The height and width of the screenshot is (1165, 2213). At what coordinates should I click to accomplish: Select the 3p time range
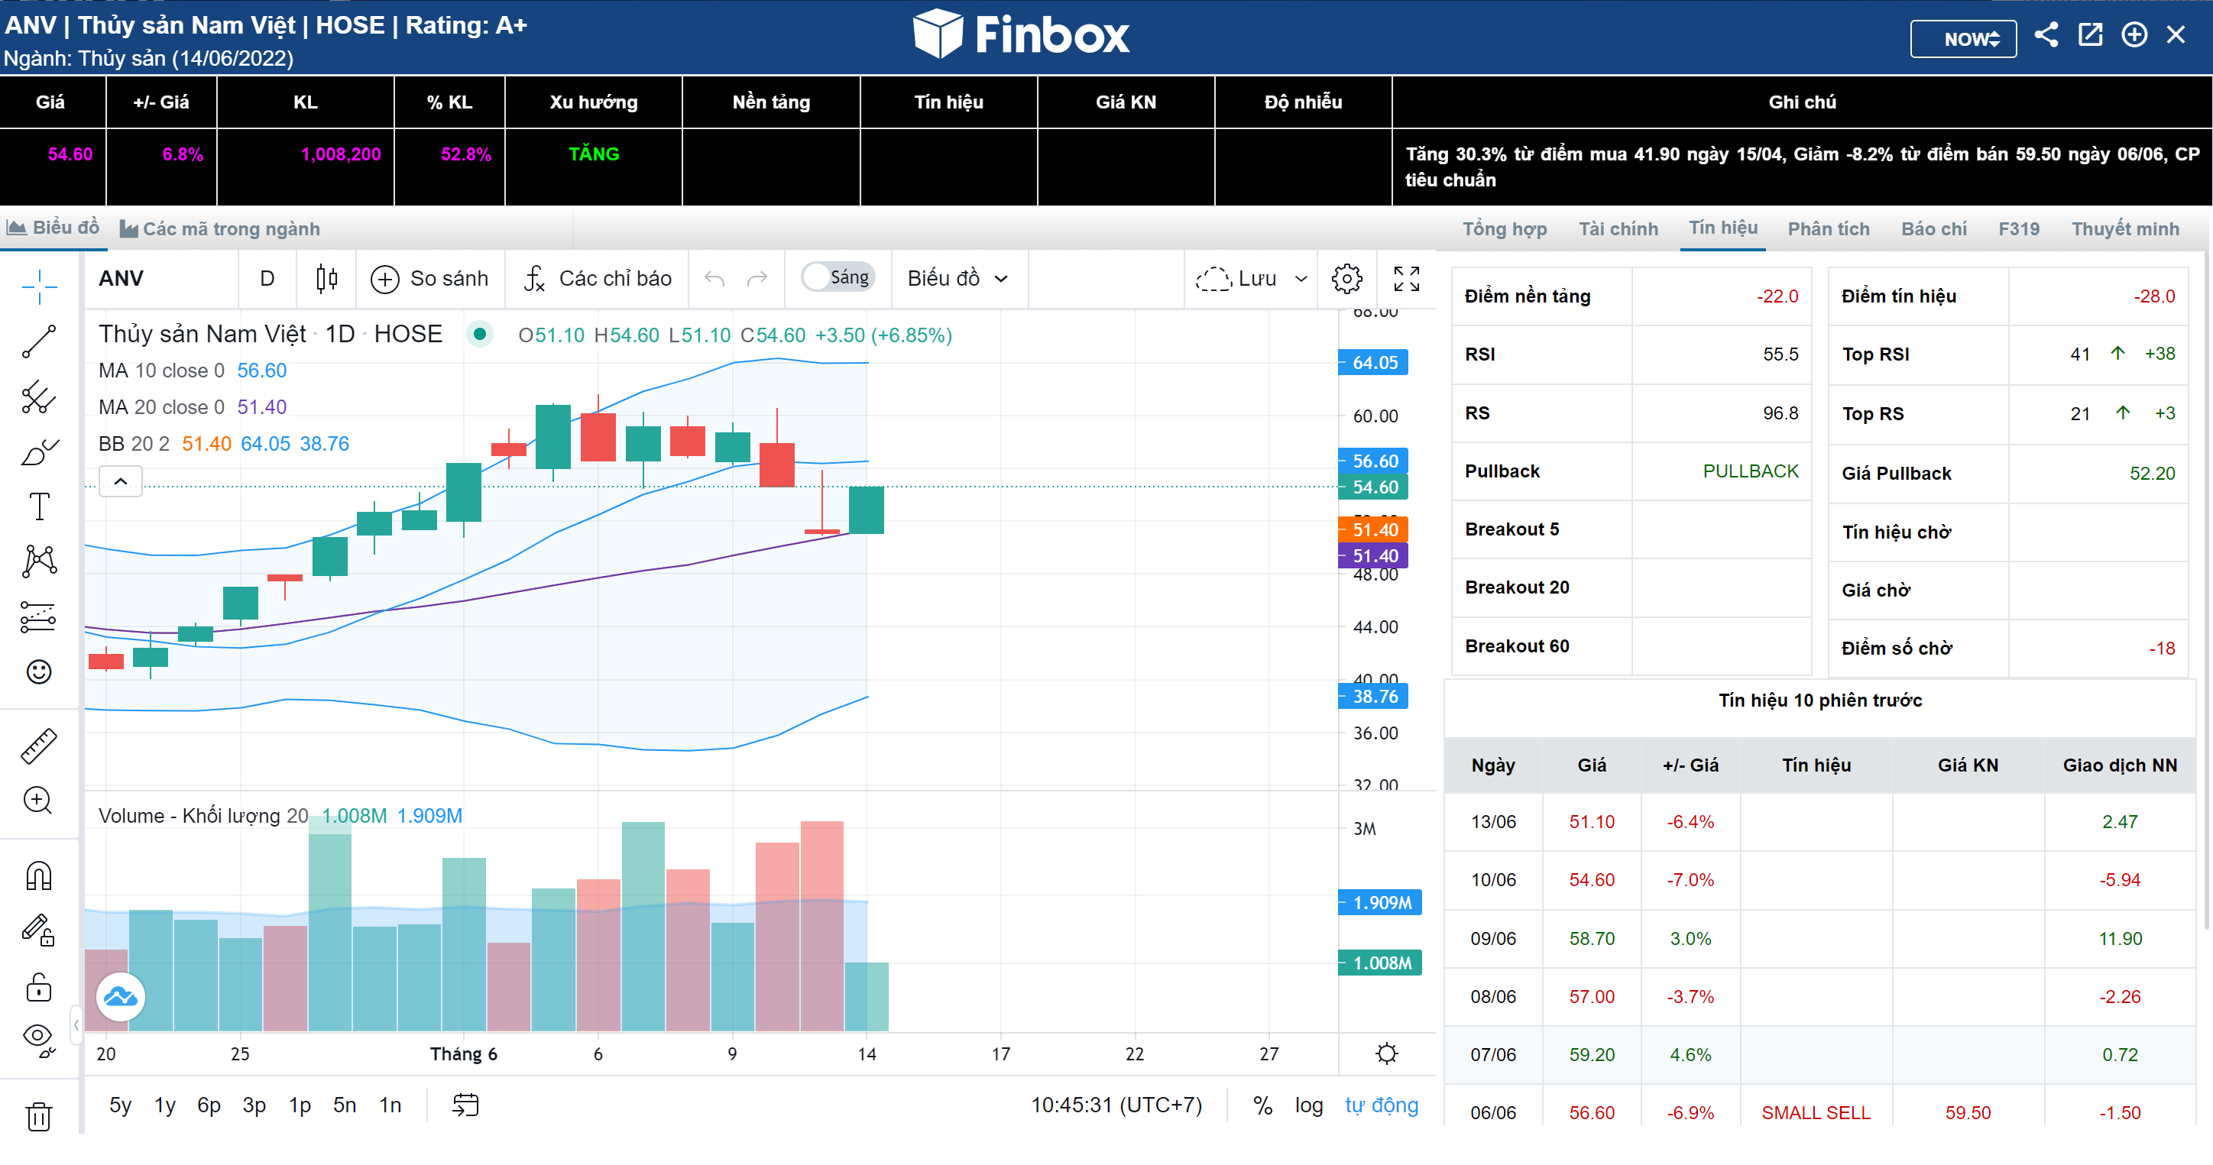(254, 1105)
